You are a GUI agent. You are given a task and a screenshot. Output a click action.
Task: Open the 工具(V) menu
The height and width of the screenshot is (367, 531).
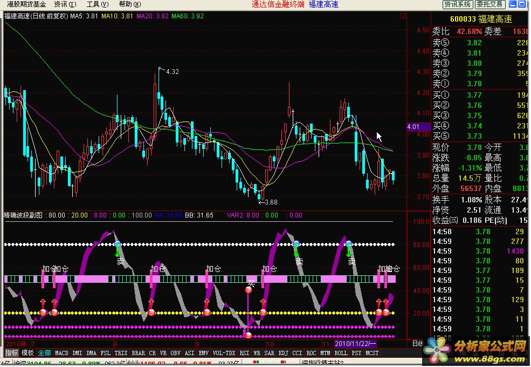98,4
